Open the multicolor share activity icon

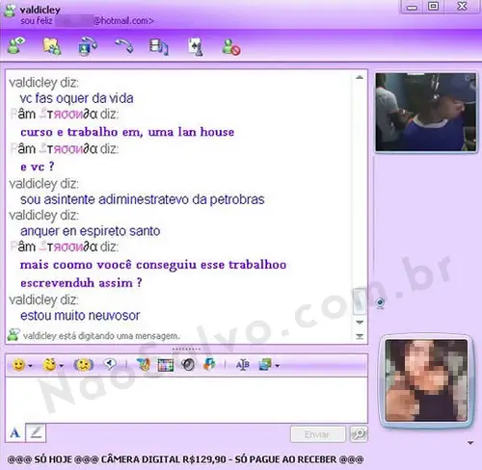click(209, 364)
